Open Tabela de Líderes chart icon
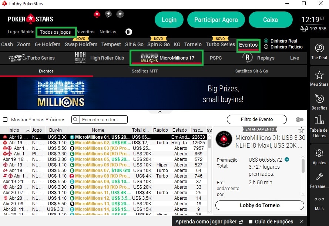 (319, 119)
